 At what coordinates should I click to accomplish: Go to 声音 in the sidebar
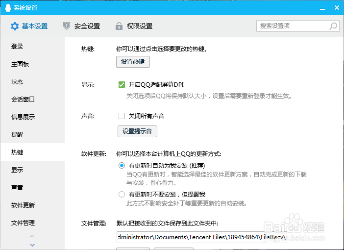click(x=32, y=187)
